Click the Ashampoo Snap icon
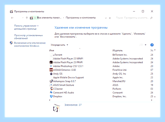This screenshot has height=122, width=165. coord(51,81)
